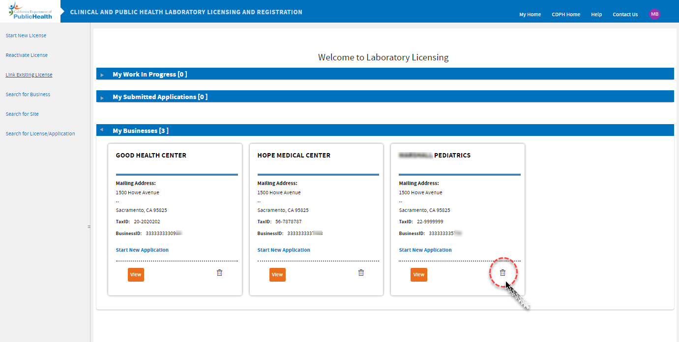Start New Application for Hope Medical Center

284,250
